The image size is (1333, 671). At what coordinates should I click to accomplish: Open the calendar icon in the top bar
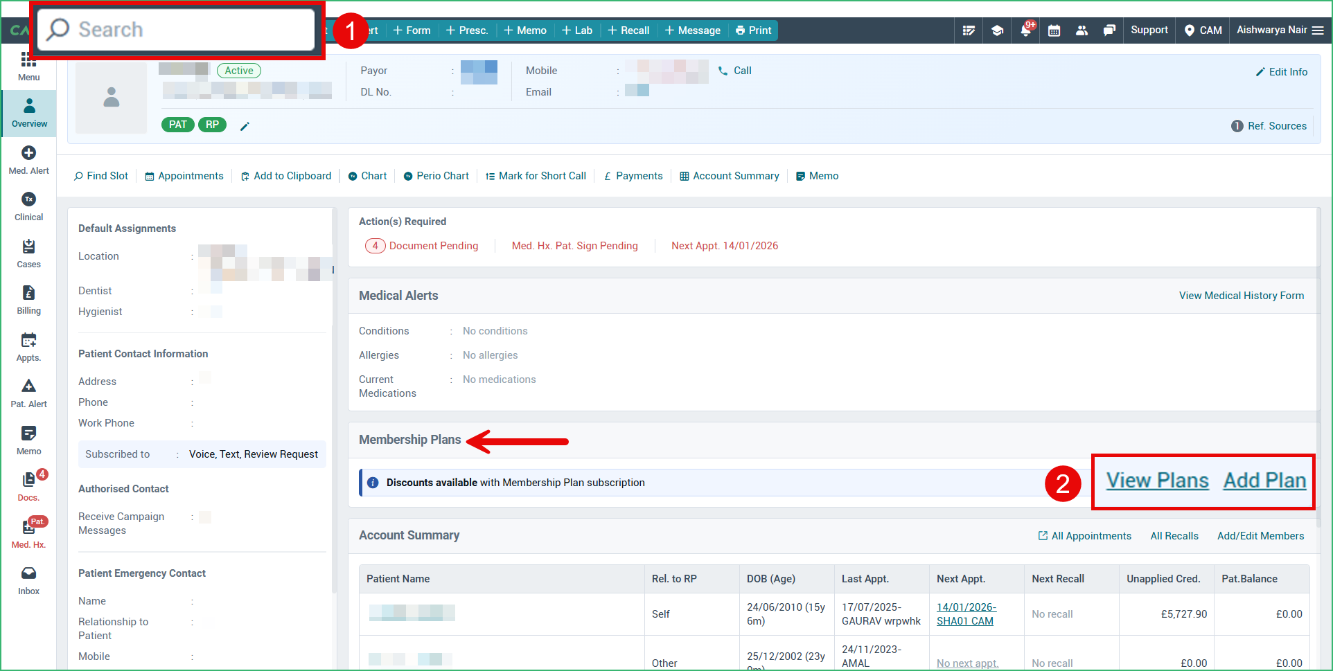[x=1054, y=30]
